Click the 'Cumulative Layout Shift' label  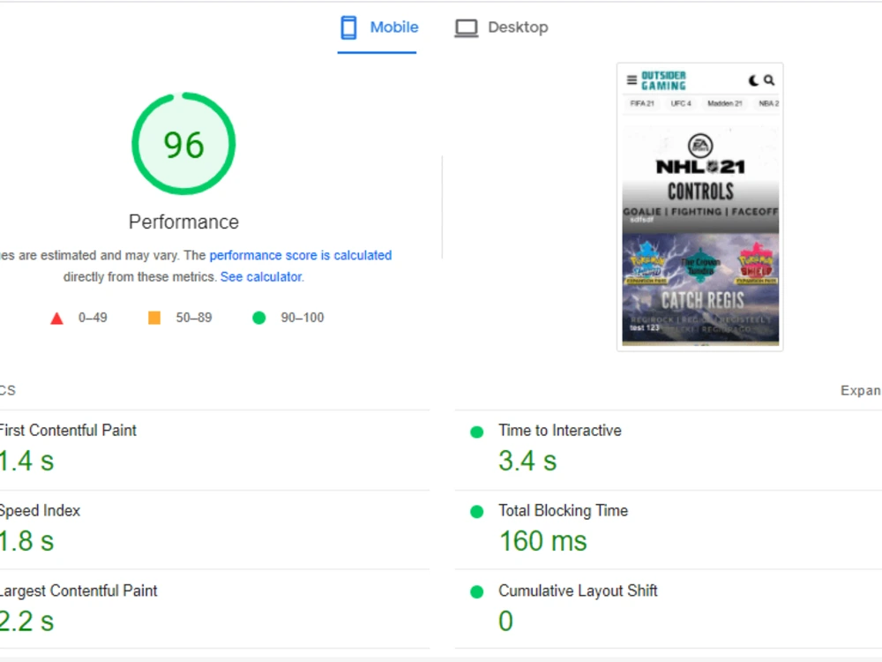pos(578,591)
